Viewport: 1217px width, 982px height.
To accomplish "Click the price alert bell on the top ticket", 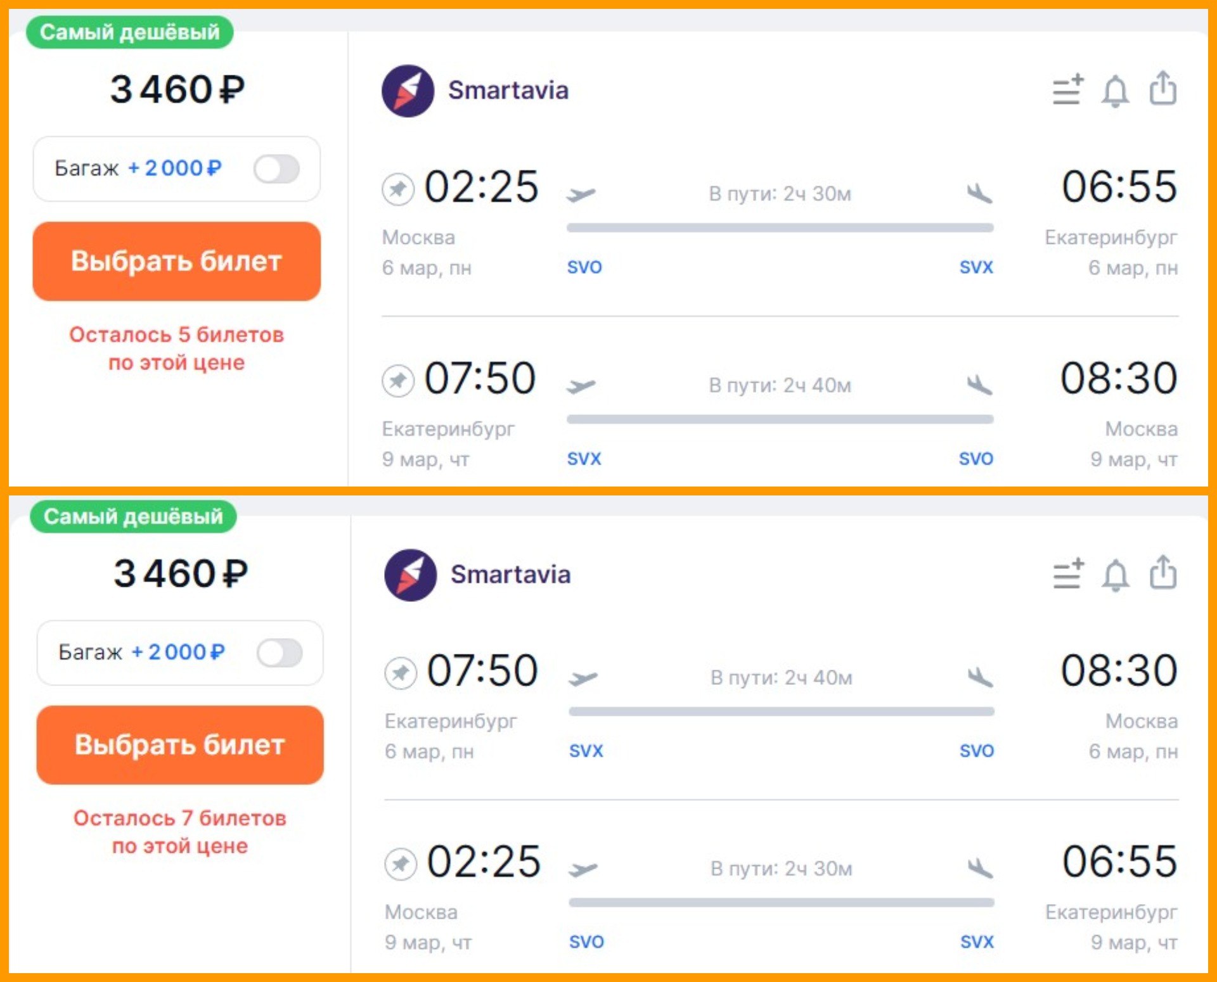I will coord(1115,91).
